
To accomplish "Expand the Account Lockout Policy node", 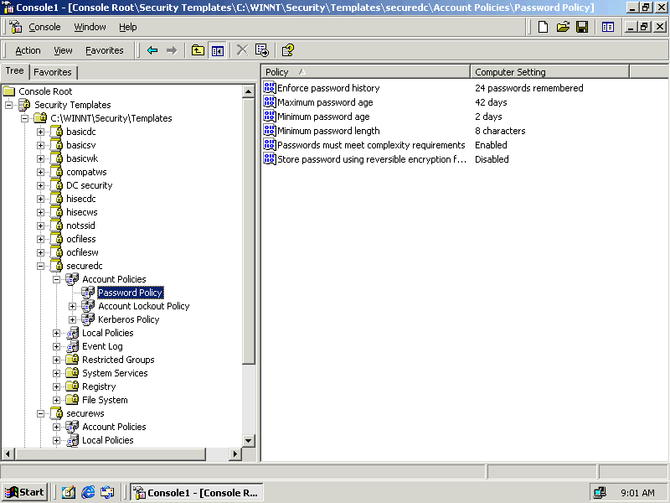I will click(x=73, y=306).
